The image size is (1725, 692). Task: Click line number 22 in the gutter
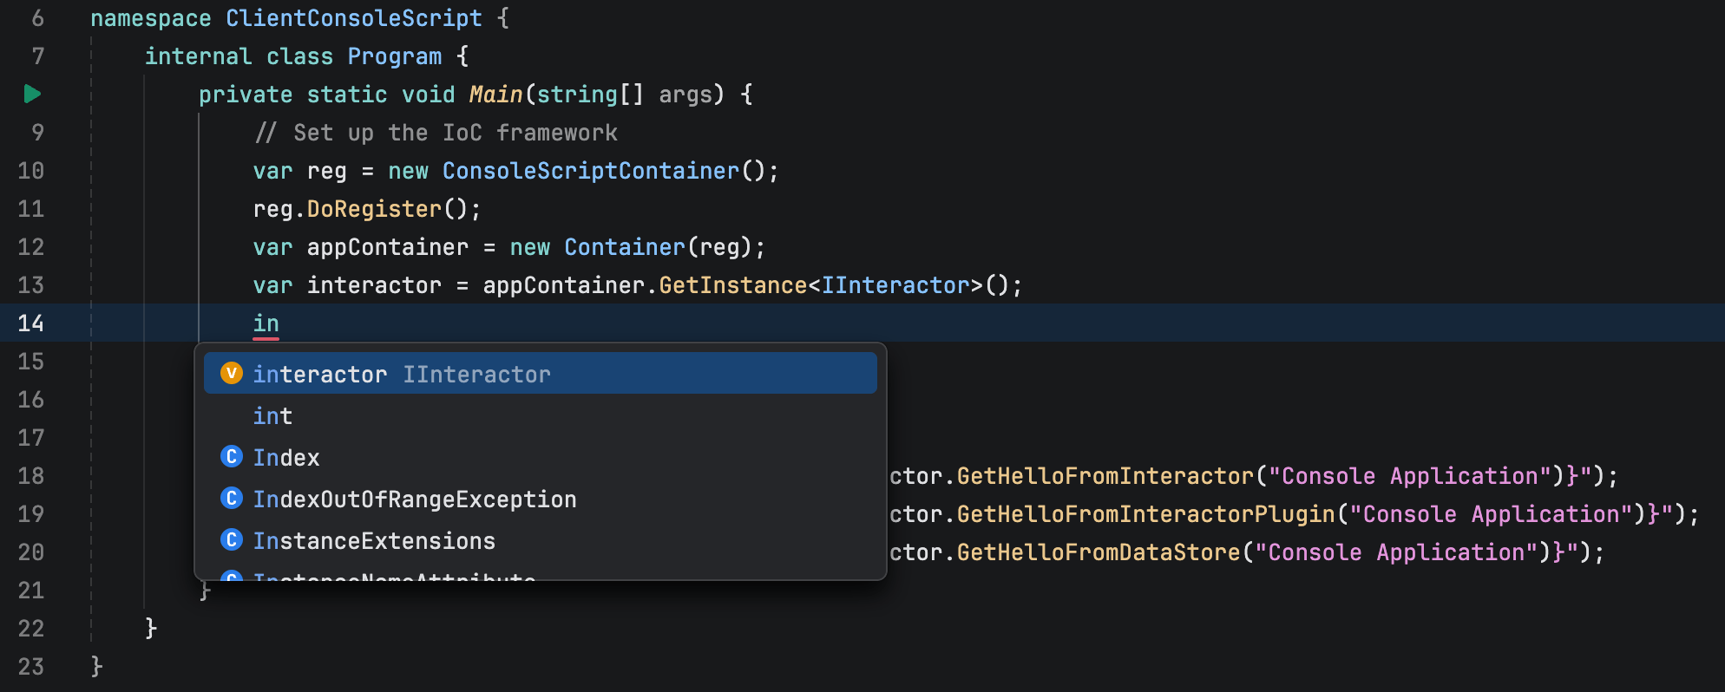click(31, 629)
